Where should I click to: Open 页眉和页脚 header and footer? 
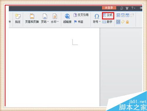click(32, 18)
